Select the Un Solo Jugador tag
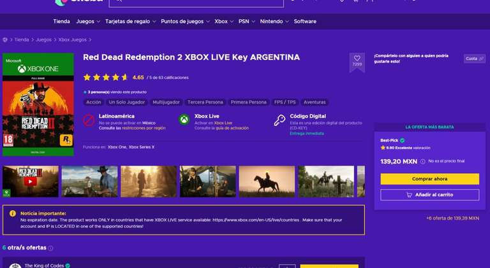This screenshot has height=268, width=490. tap(127, 102)
